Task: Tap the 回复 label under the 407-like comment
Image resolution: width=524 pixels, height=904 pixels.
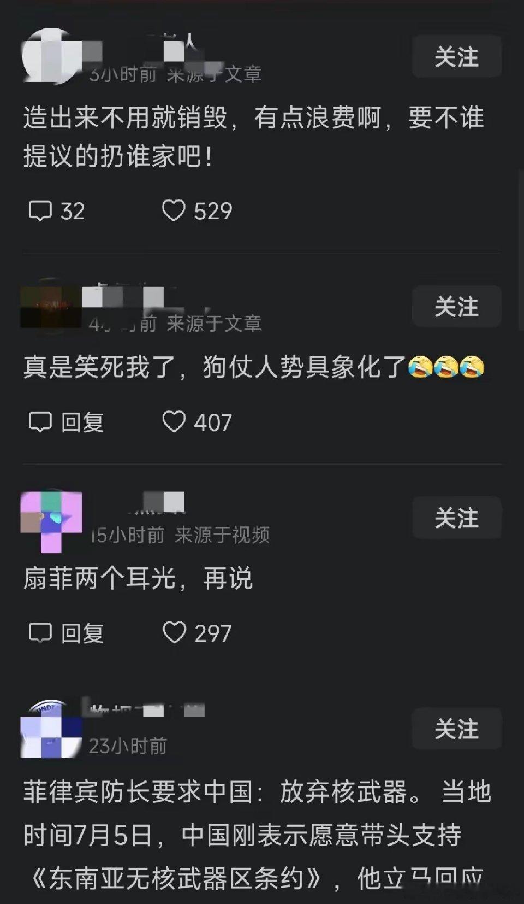Action: click(x=82, y=422)
